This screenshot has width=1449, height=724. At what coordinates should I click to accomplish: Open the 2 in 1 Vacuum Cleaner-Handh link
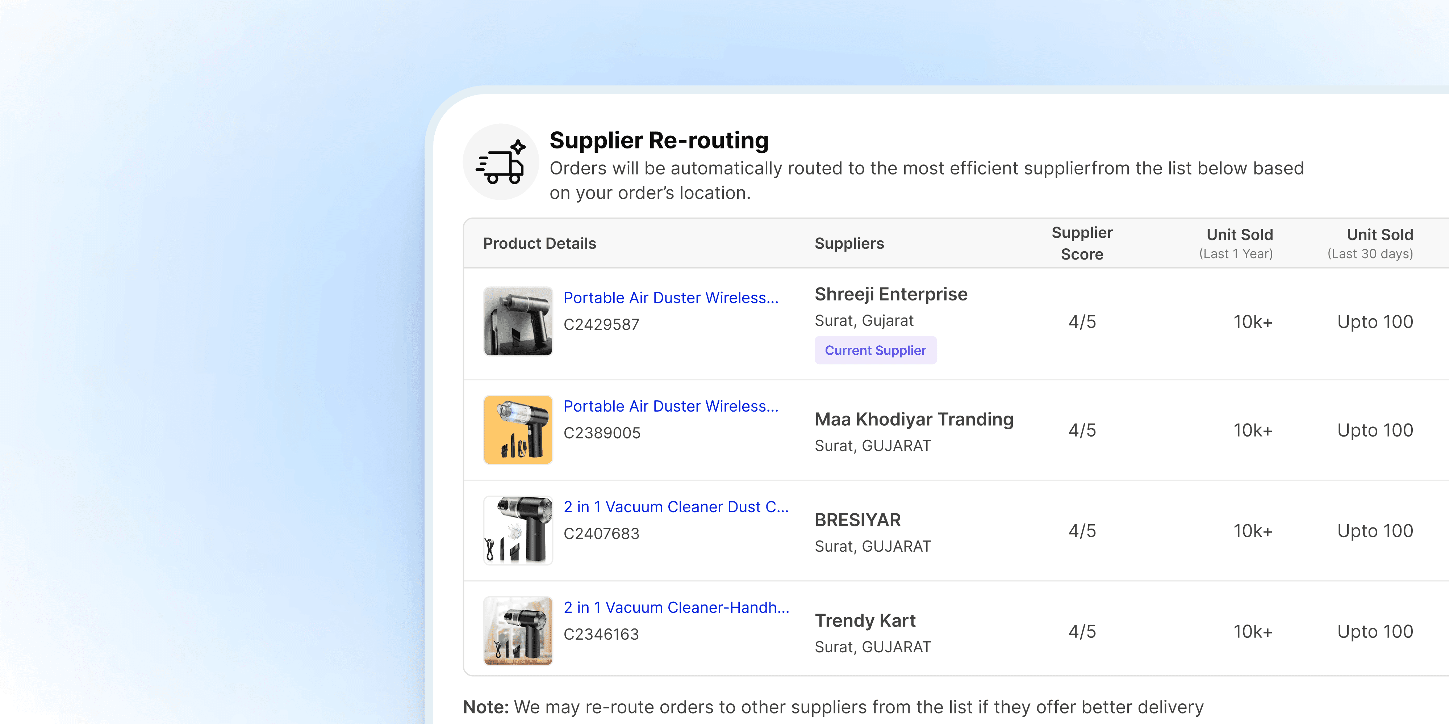click(677, 607)
